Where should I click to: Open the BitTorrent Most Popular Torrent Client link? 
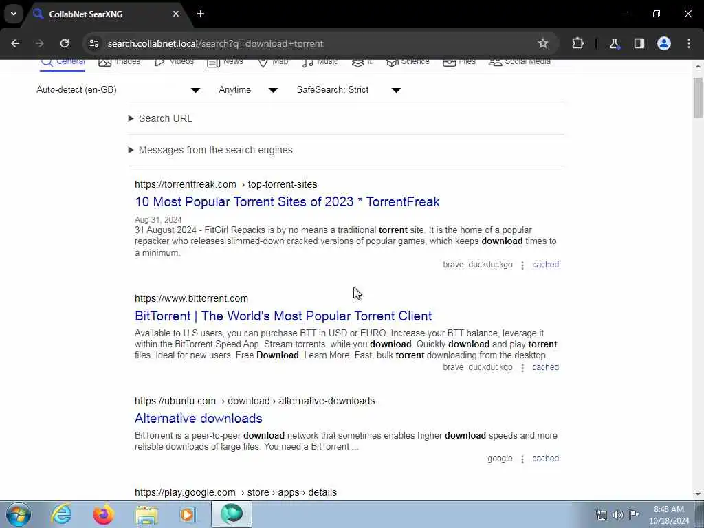(283, 316)
